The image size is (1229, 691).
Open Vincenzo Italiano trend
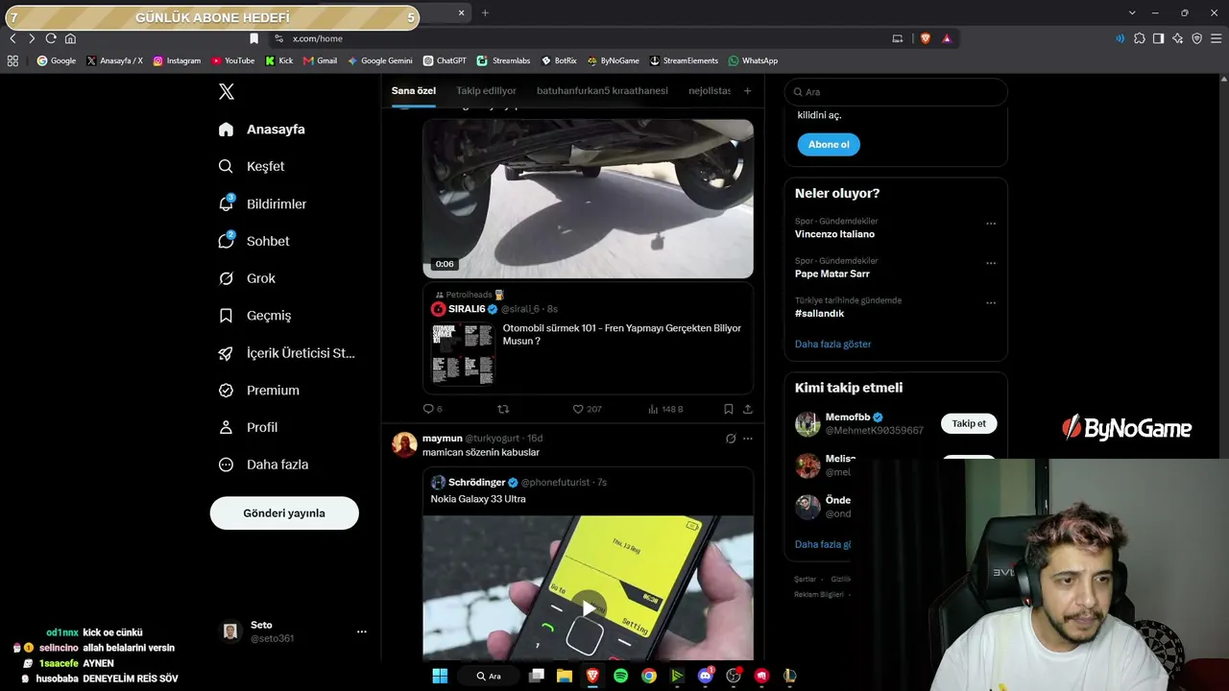(834, 234)
